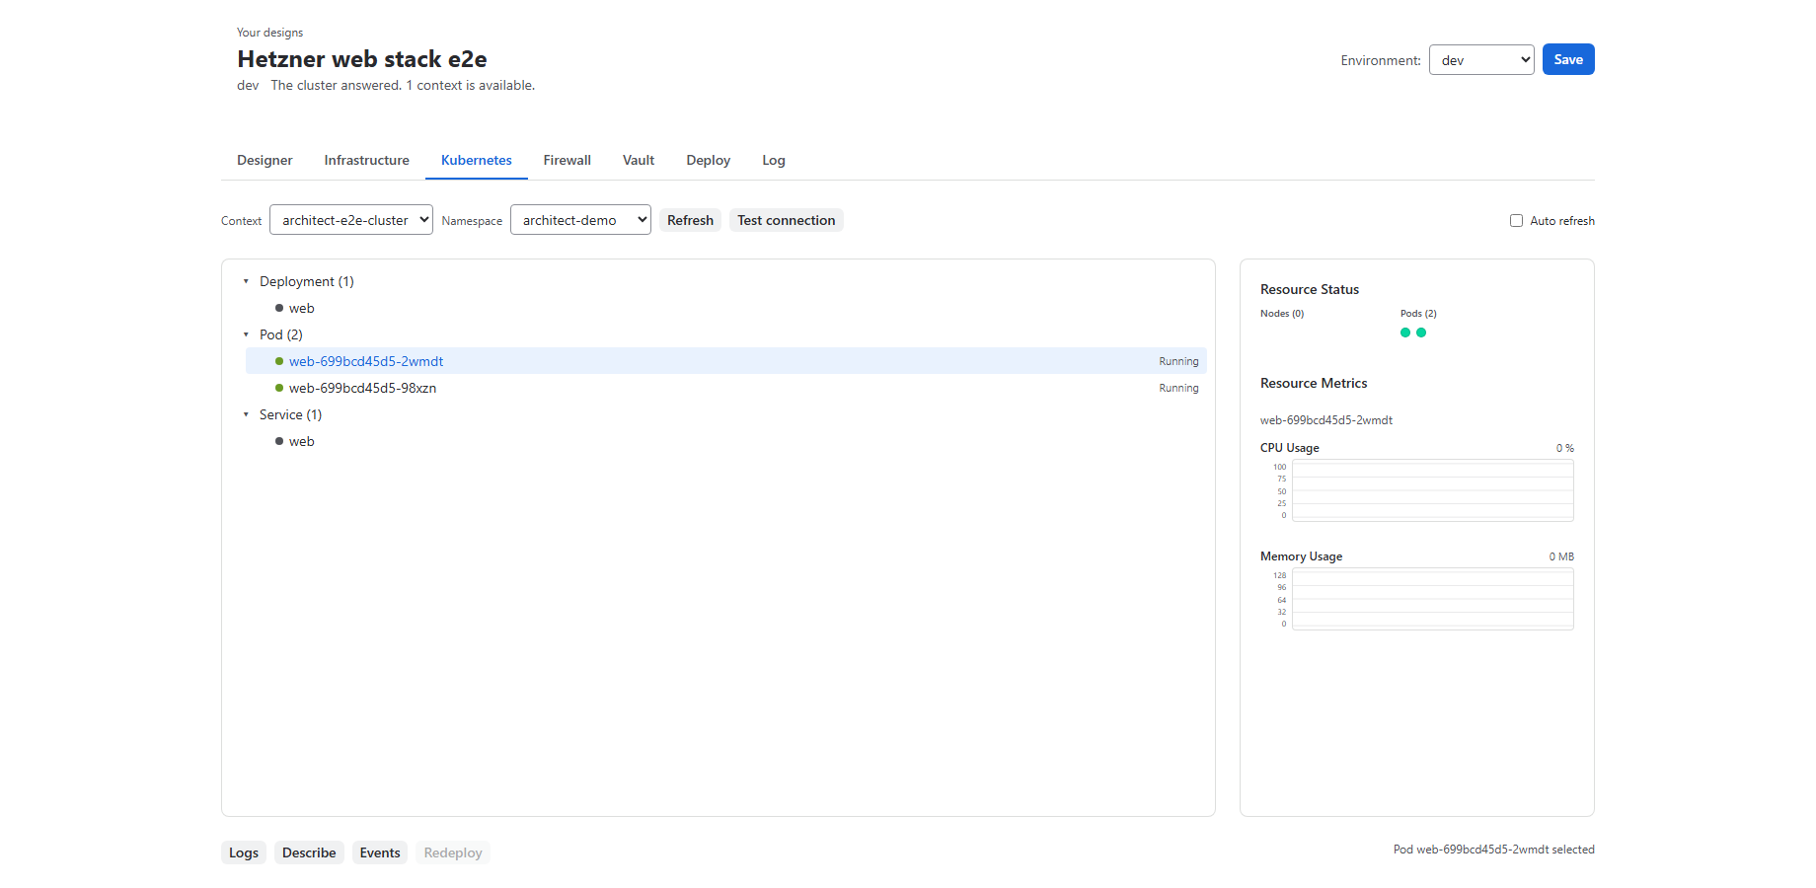Open the Log tab
The height and width of the screenshot is (888, 1816).
pos(774,160)
